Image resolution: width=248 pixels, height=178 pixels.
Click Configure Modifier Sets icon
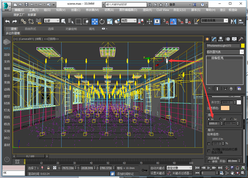[x=239, y=89]
